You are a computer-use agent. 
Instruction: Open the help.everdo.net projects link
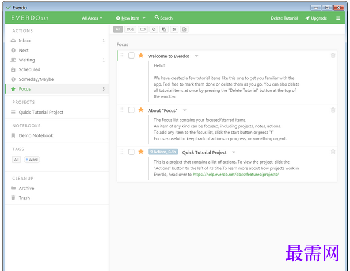[235, 175]
